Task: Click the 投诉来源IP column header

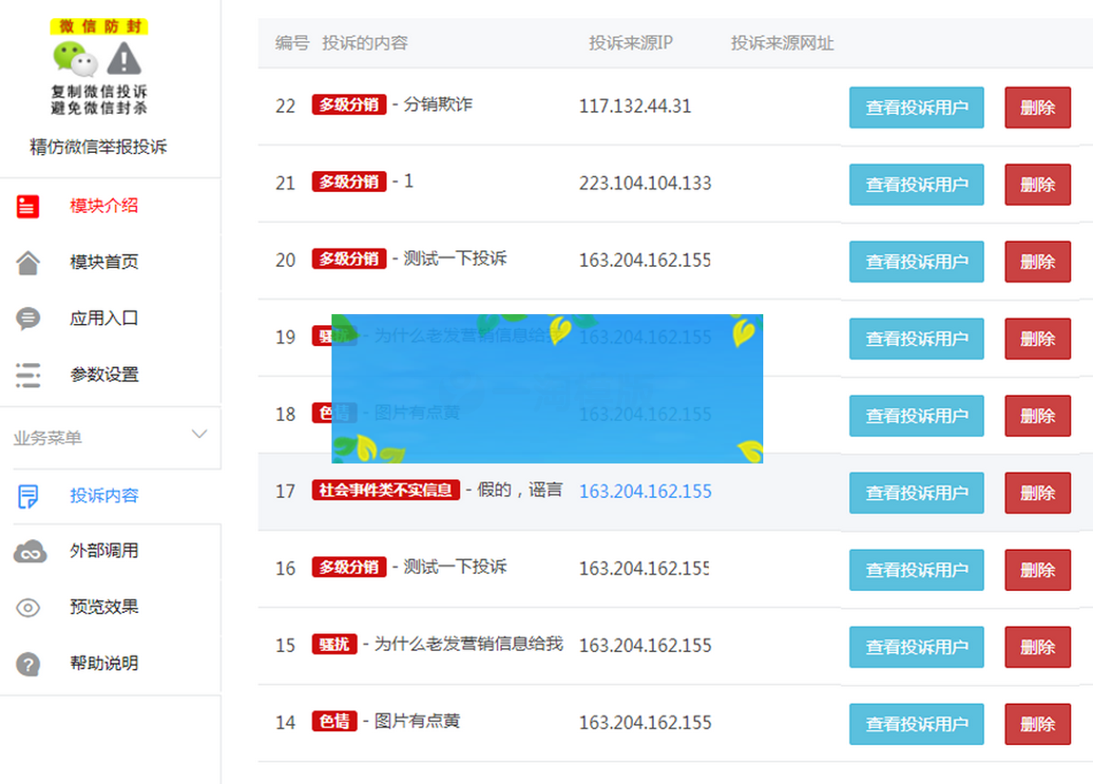Action: click(631, 43)
